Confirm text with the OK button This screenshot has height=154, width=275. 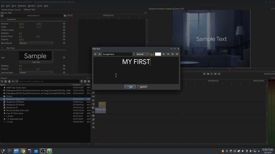coord(130,87)
